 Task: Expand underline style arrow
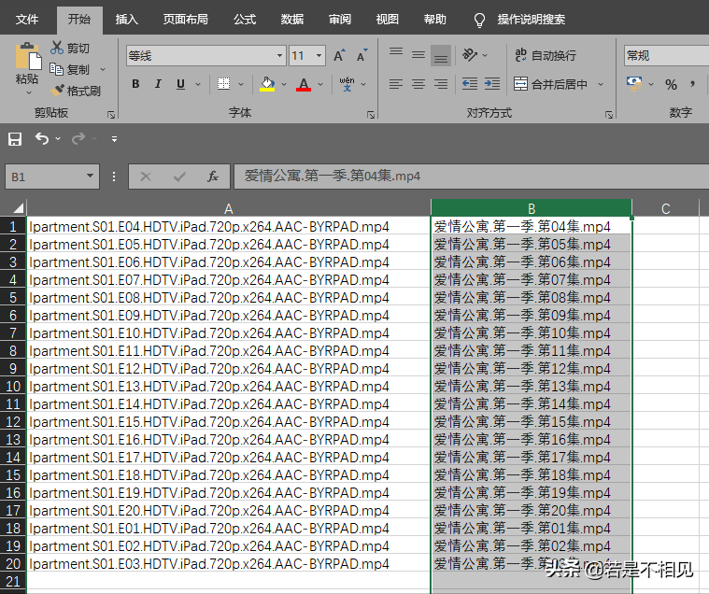tap(198, 84)
